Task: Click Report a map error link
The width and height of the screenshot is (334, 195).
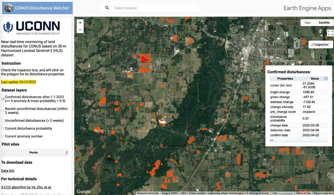Action: (x=323, y=193)
